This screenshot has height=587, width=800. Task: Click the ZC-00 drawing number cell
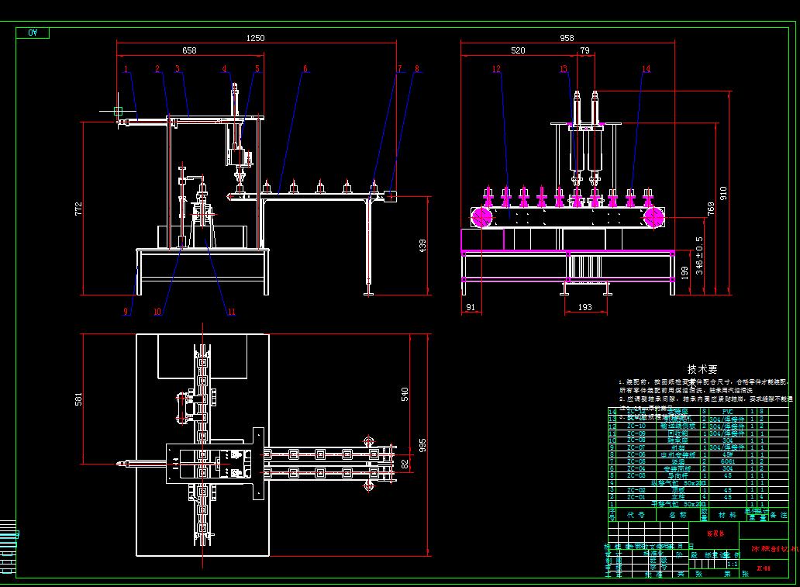click(x=765, y=568)
